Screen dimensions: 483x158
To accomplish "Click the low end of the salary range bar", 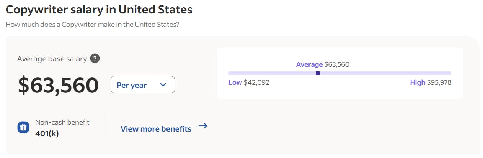I will coord(230,73).
